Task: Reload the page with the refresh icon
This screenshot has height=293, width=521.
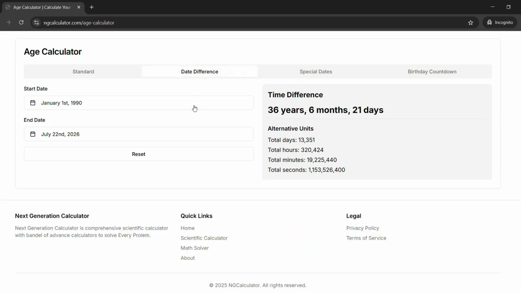Action: pos(21,22)
